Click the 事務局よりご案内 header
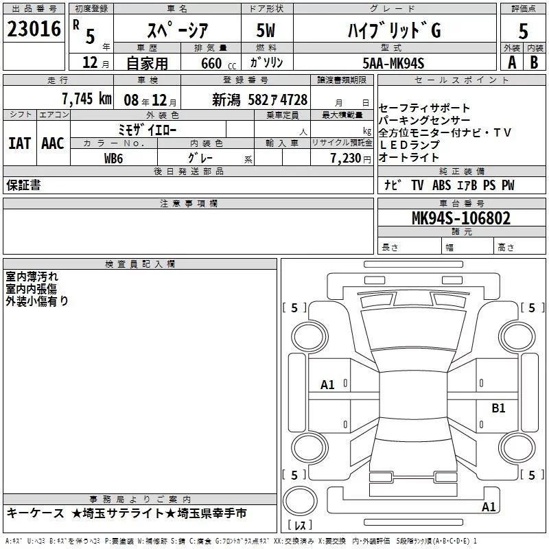This screenshot has width=549, height=549. pyautogui.click(x=140, y=499)
